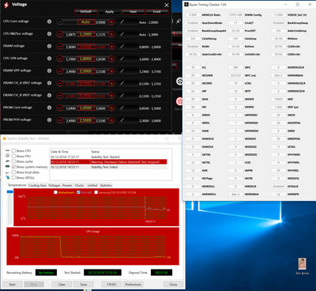Click the DRAM voltage value field
Screen dimensions: 316x291
86,47
